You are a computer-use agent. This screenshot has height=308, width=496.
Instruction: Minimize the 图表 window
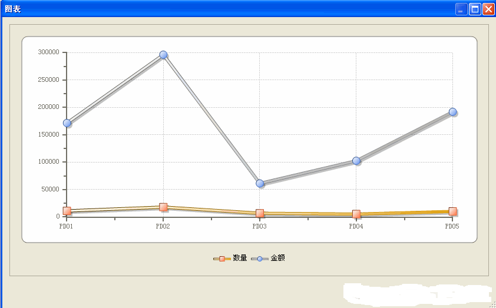(x=461, y=9)
